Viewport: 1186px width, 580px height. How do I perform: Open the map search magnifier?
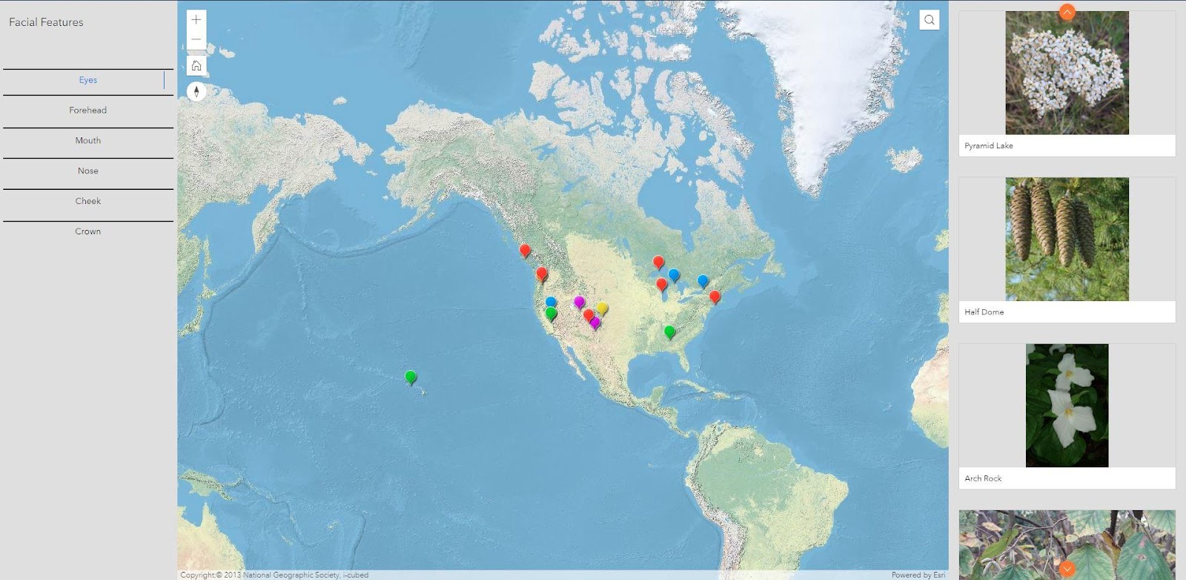click(x=930, y=20)
